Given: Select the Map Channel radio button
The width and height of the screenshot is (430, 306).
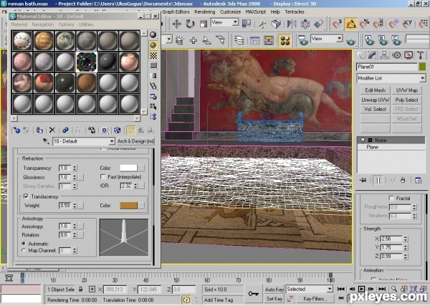Looking at the screenshot, I should point(24,250).
